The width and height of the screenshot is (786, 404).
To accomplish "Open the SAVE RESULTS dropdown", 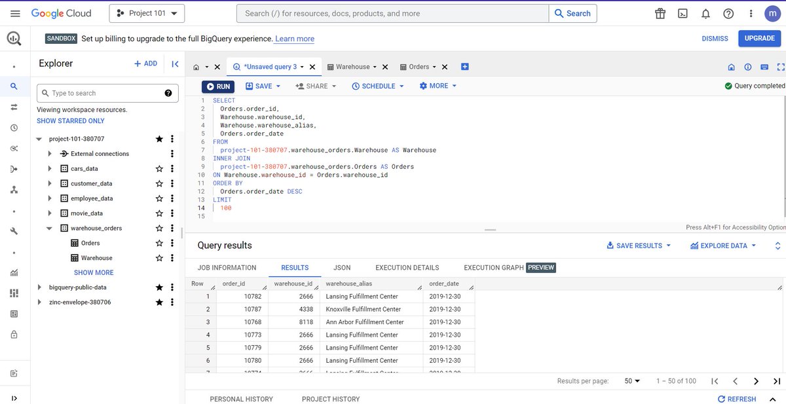I will tap(639, 246).
